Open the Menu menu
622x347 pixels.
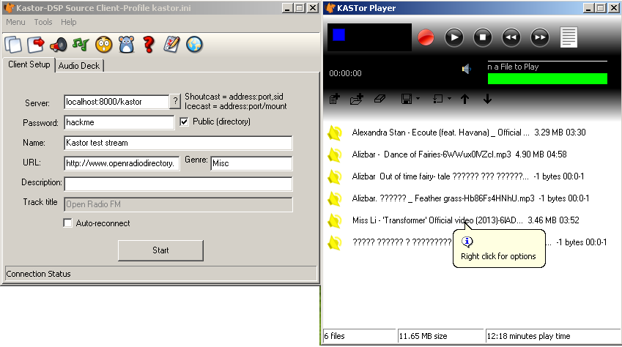[x=15, y=22]
